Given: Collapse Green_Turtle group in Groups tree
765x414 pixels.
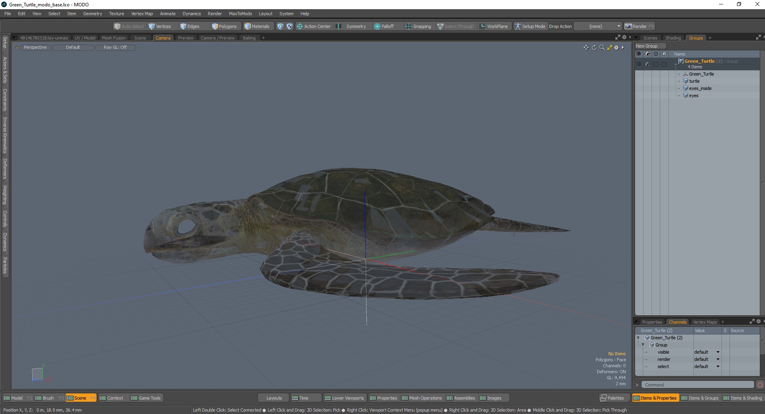Looking at the screenshot, I should [675, 64].
